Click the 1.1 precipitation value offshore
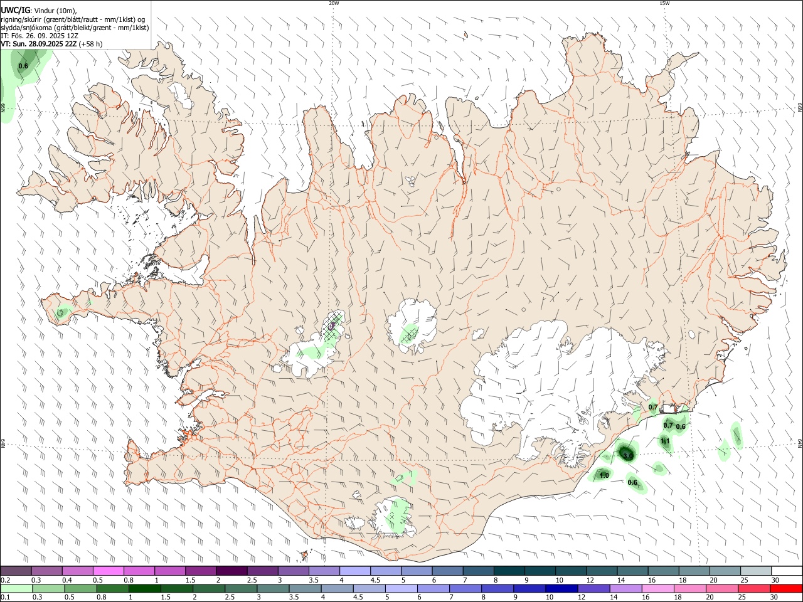This screenshot has width=803, height=602. (666, 441)
